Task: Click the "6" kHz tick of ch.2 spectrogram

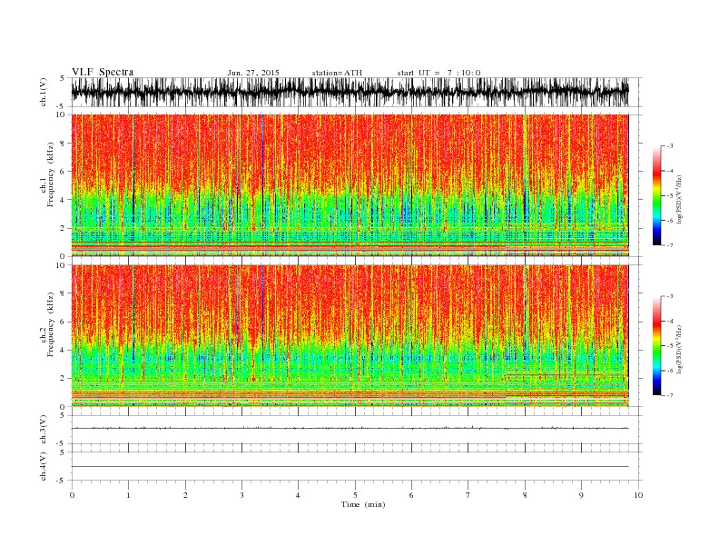Action: coord(63,322)
